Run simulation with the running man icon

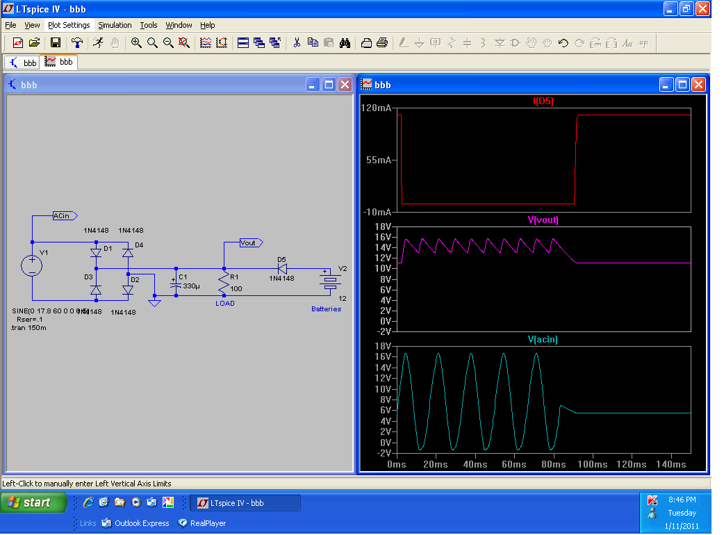(x=99, y=43)
